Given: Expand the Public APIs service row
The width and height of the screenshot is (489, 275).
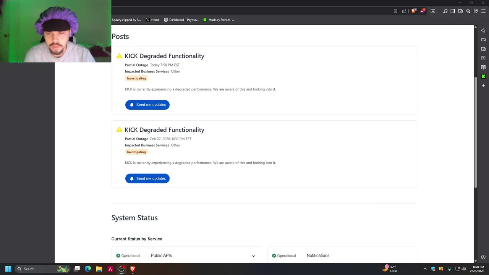Looking at the screenshot, I should click(186, 256).
